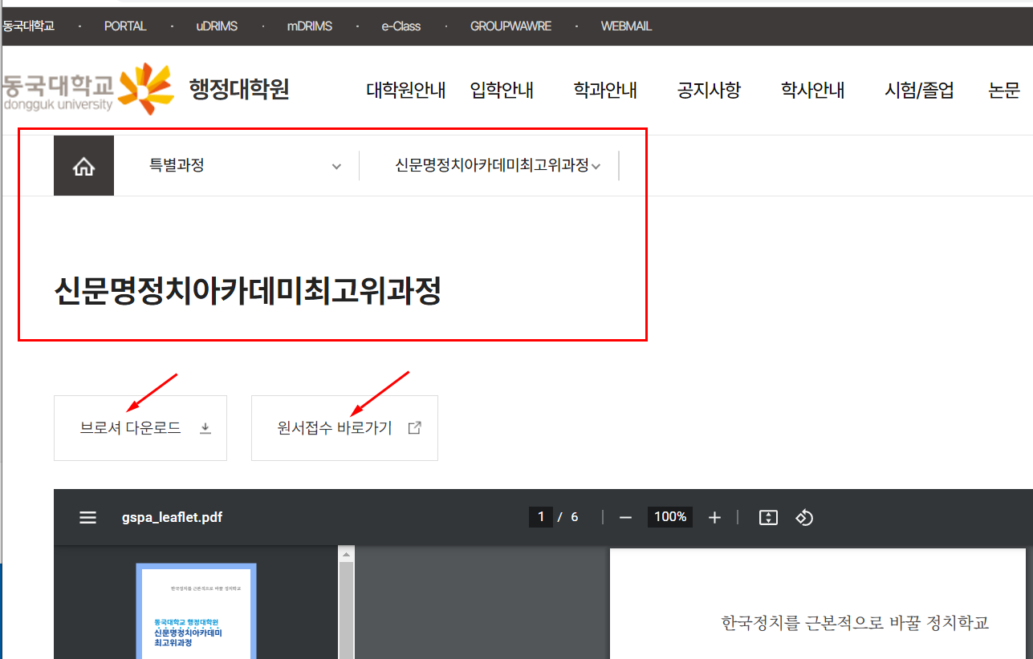Viewport: 1033px width, 659px height.
Task: Click the PDF text 한국정치를 근본적으로 바꿀 정치학교
Action: [x=855, y=623]
